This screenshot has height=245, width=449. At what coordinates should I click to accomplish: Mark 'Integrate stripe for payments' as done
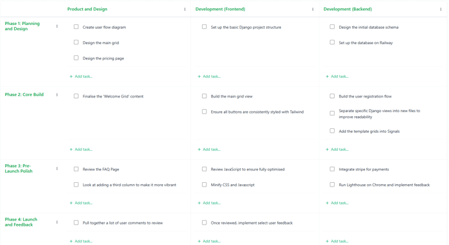click(x=332, y=169)
